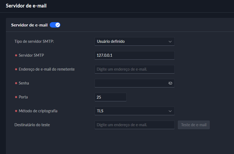The height and width of the screenshot is (154, 234).
Task: Click the Endereço de e-mail do remetente label
Action: [46, 69]
